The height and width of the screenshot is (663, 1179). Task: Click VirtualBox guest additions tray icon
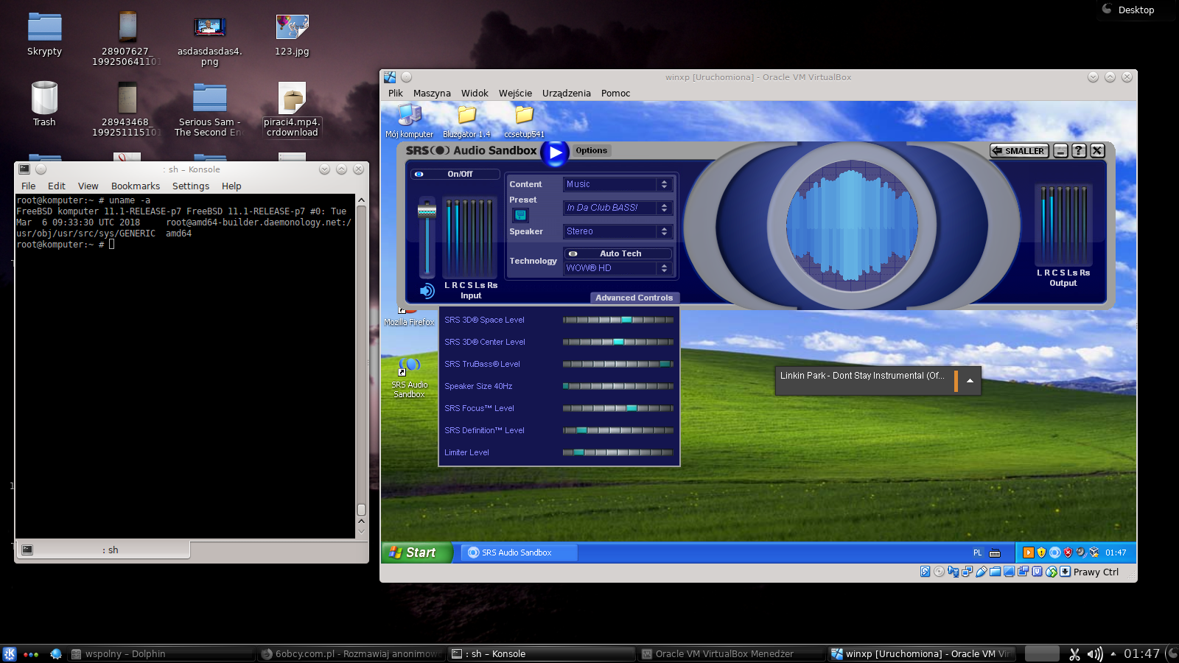click(x=1094, y=552)
